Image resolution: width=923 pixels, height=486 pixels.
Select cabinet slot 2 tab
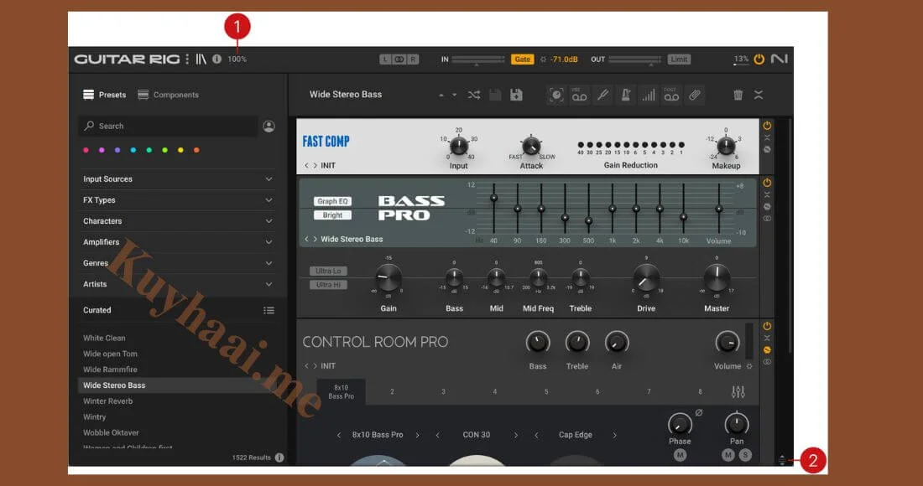pos(392,392)
